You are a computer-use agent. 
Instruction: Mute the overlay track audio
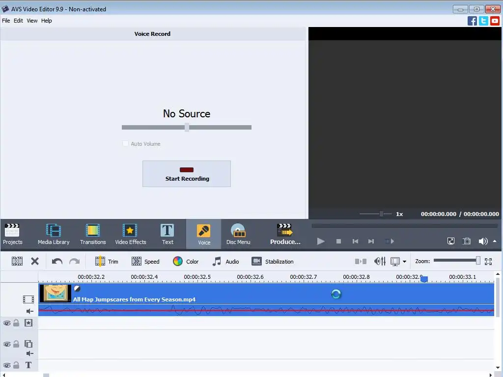(x=29, y=353)
